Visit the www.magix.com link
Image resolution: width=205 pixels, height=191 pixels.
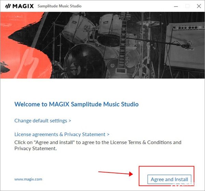tap(28, 179)
